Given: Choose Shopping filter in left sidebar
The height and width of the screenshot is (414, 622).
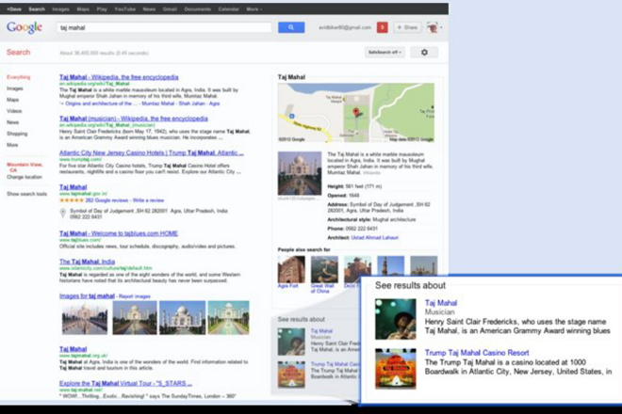Looking at the screenshot, I should pos(17,134).
